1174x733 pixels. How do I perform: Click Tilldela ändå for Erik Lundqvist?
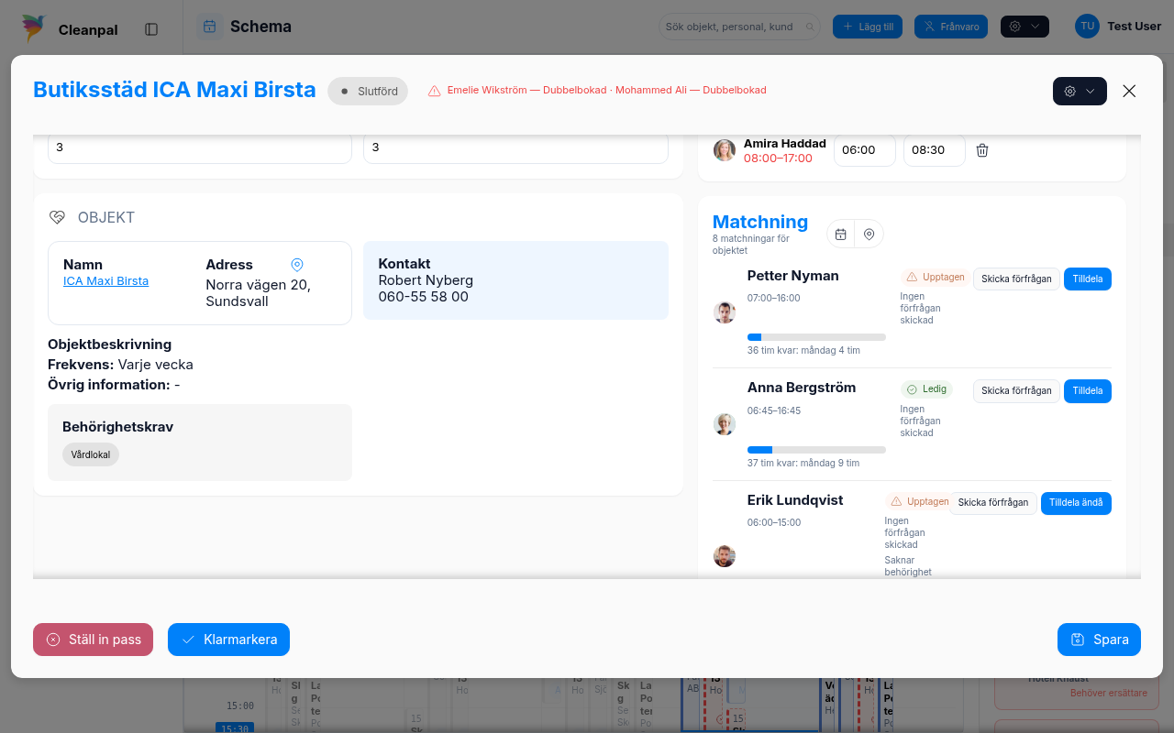click(1076, 503)
